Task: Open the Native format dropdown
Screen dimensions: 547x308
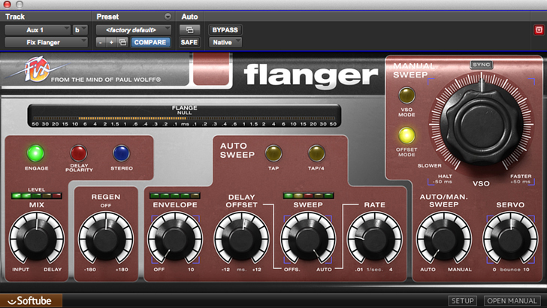Action: 225,42
